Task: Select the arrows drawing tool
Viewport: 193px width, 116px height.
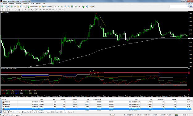Action: point(32,10)
